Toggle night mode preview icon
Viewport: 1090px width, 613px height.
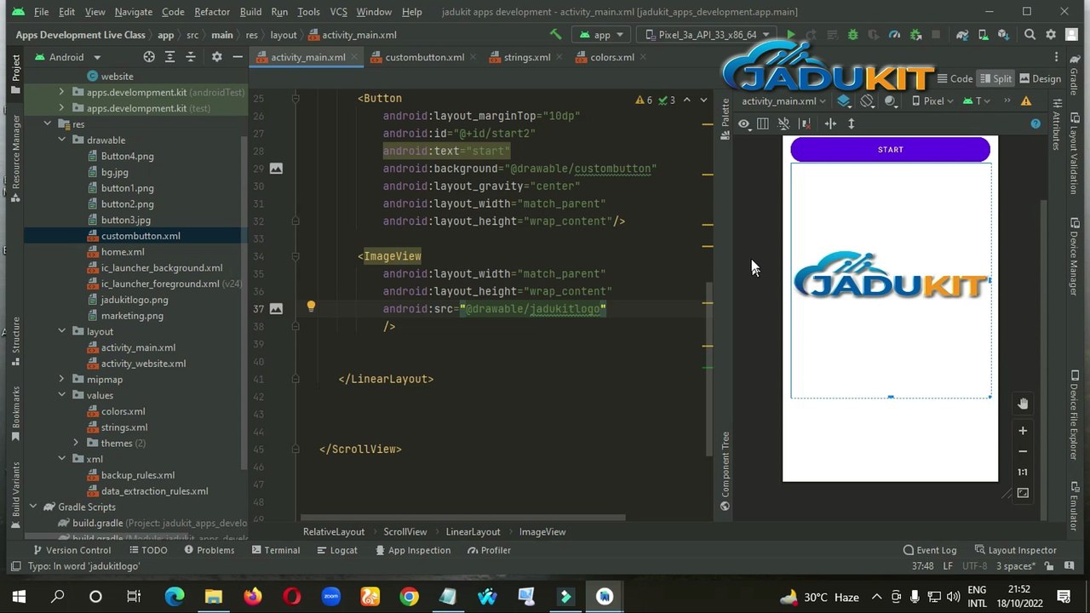pos(892,100)
